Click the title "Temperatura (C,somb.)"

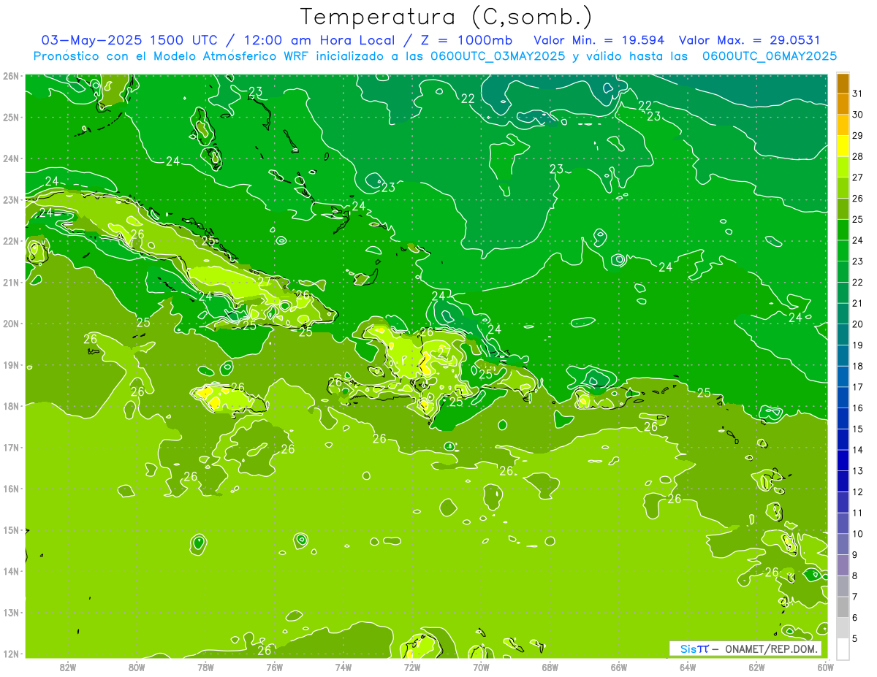[x=447, y=17]
